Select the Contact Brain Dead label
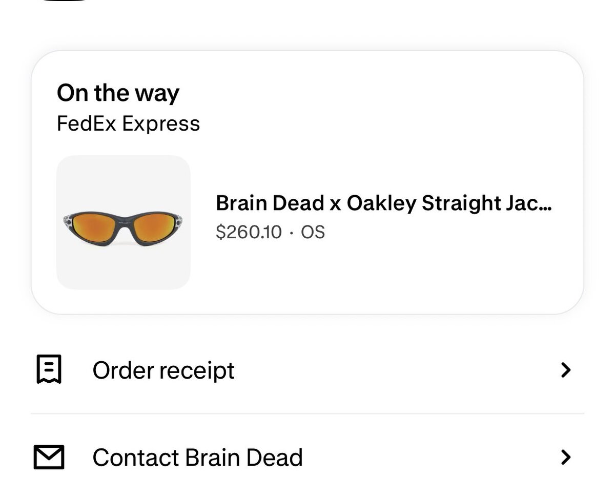This screenshot has width=615, height=499. click(x=197, y=457)
